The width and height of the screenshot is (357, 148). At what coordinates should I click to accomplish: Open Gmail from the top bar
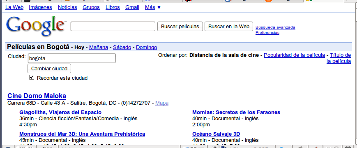pyautogui.click(x=132, y=7)
